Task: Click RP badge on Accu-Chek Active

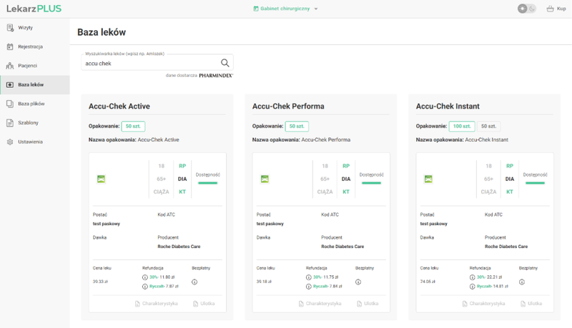Action: [x=182, y=166]
